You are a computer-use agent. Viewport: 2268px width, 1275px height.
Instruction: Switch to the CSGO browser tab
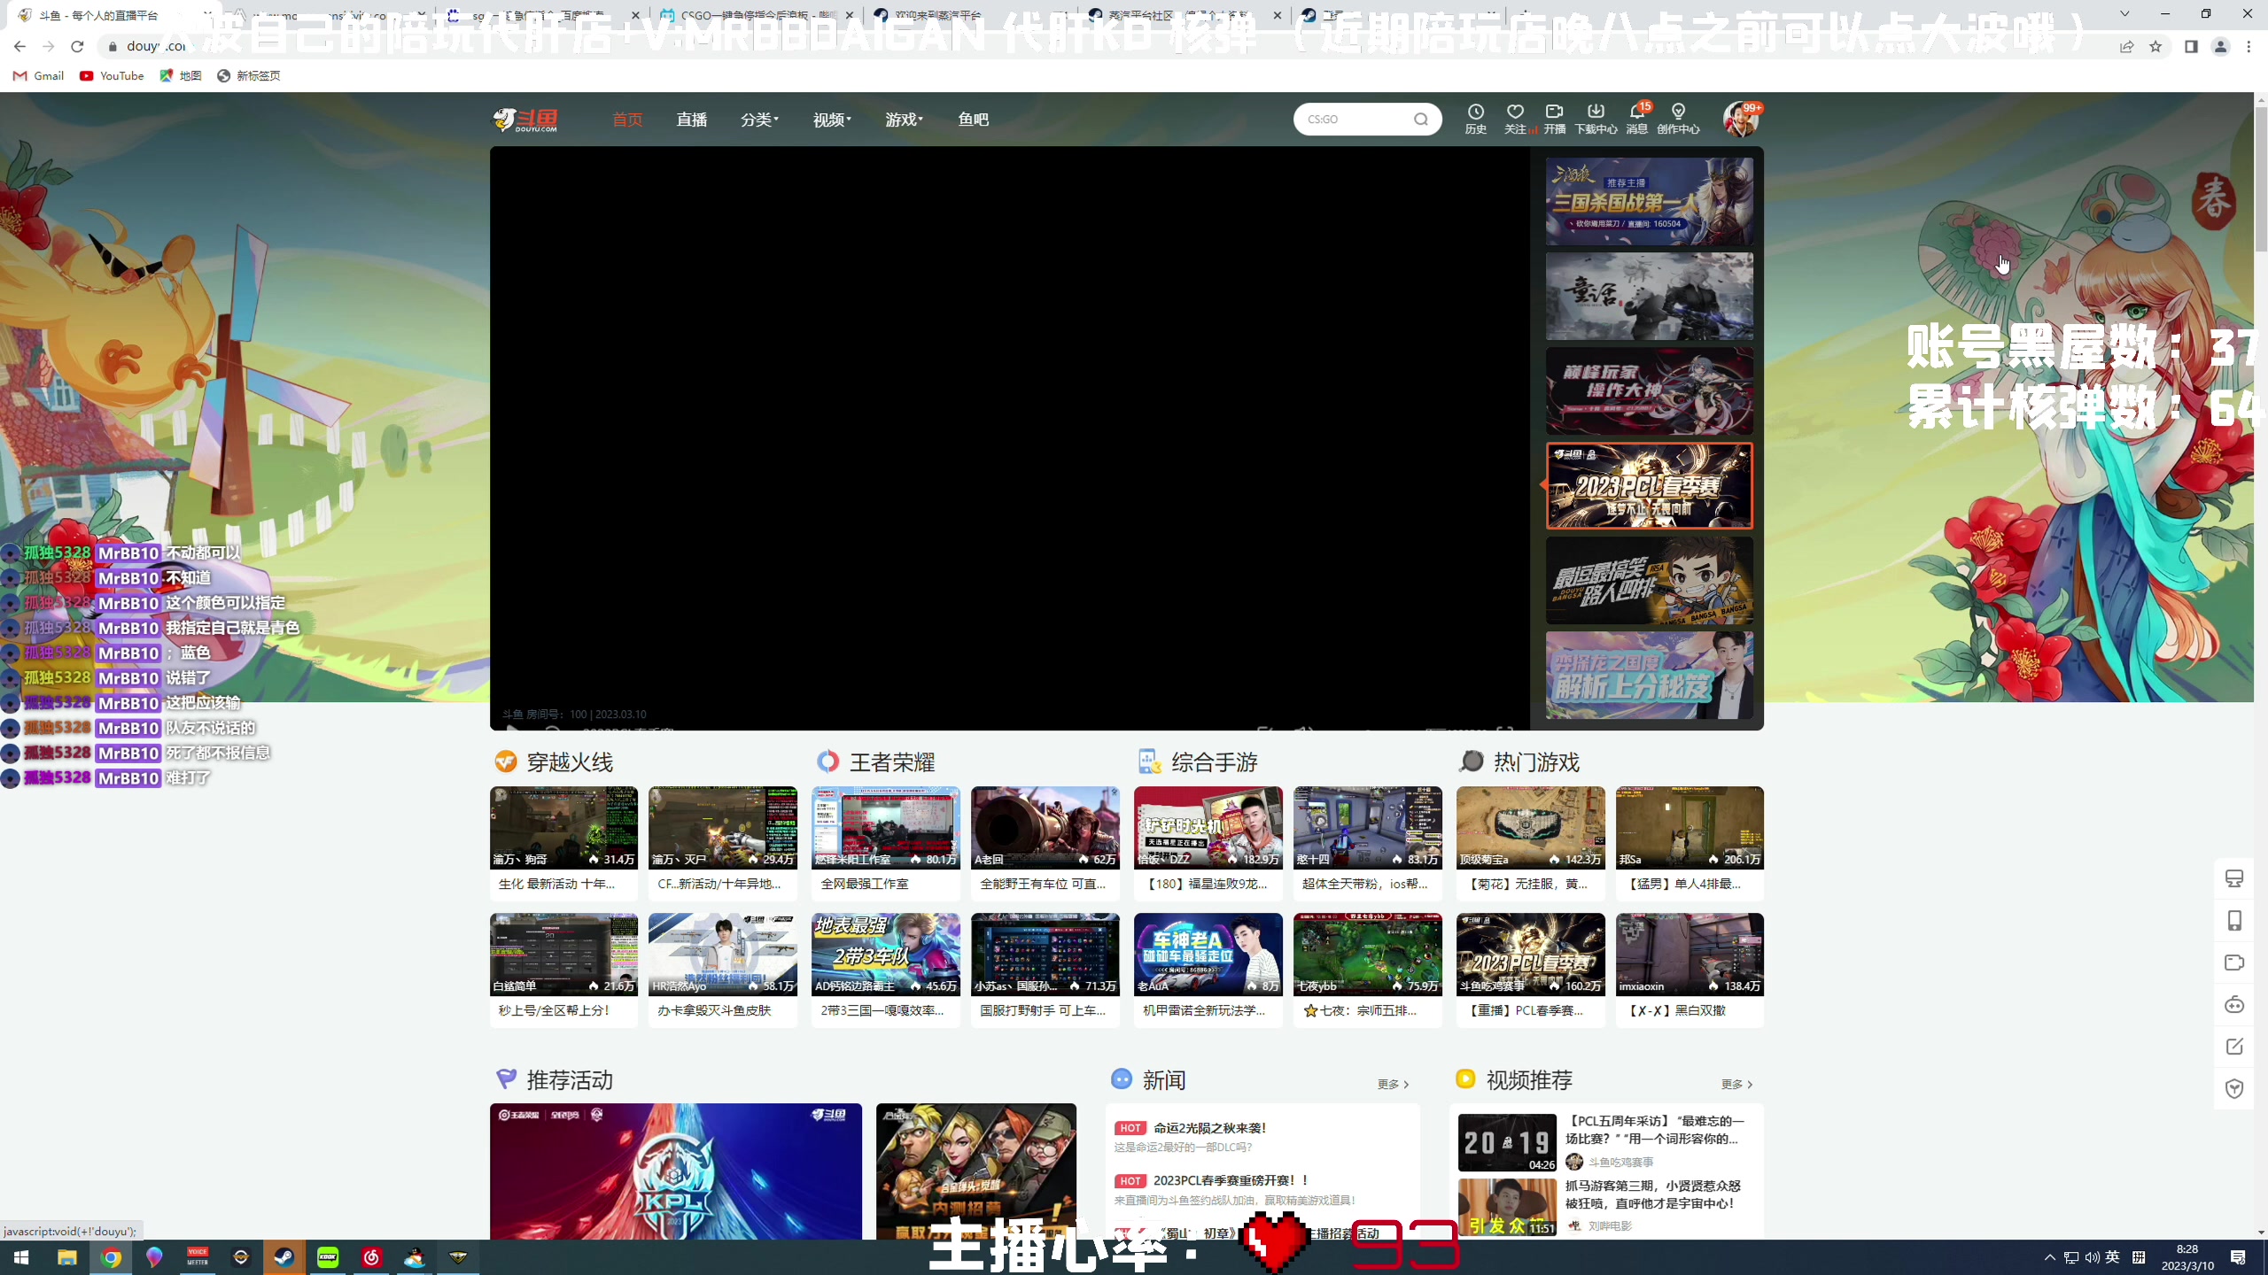(x=757, y=15)
